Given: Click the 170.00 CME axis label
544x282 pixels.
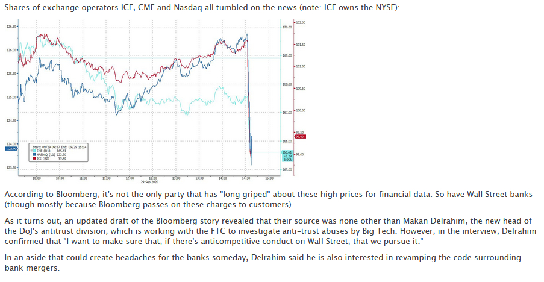Looking at the screenshot, I should tap(287, 27).
